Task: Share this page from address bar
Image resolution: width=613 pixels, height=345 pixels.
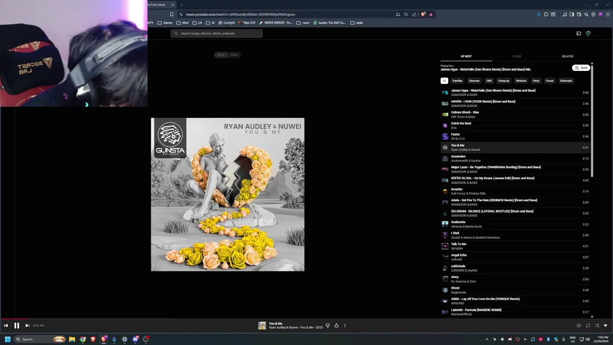Action: pos(414,14)
